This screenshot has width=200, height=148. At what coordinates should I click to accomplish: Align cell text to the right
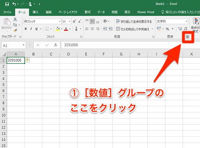tap(98, 29)
